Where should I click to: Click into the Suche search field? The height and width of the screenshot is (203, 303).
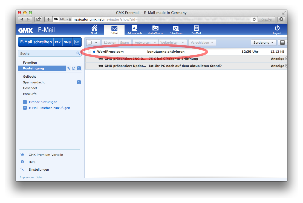[47, 53]
